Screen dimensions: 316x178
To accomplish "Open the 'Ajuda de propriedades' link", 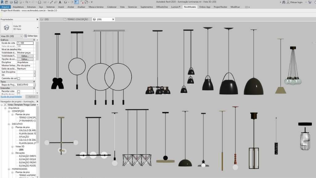I will pyautogui.click(x=11, y=97).
